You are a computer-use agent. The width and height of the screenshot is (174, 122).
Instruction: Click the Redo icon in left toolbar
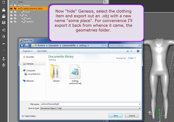(4, 50)
